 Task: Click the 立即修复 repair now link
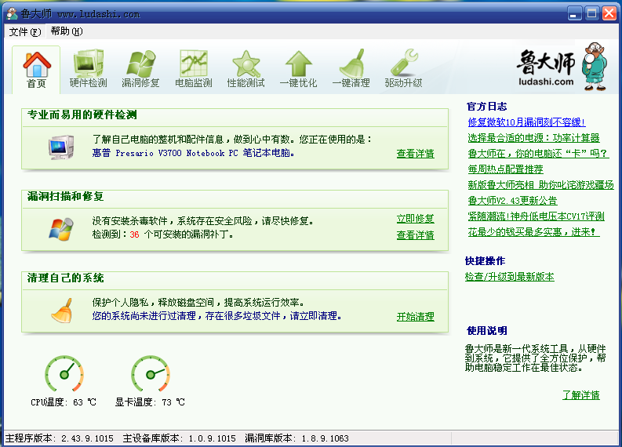pos(415,219)
